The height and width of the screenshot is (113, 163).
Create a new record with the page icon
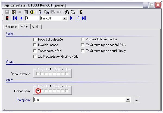coord(77,18)
